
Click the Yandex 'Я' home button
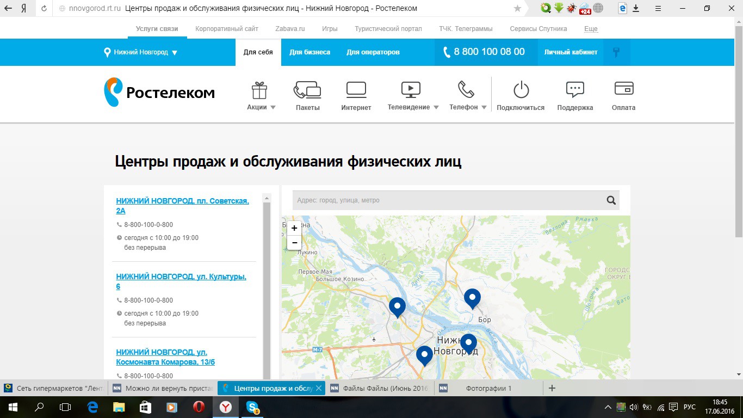24,8
